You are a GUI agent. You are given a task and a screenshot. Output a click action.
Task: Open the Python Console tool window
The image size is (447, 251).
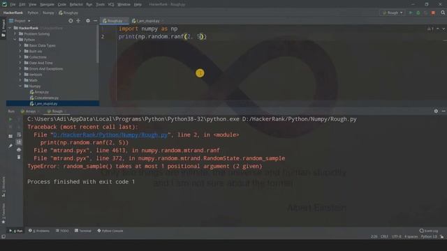tap(110, 231)
